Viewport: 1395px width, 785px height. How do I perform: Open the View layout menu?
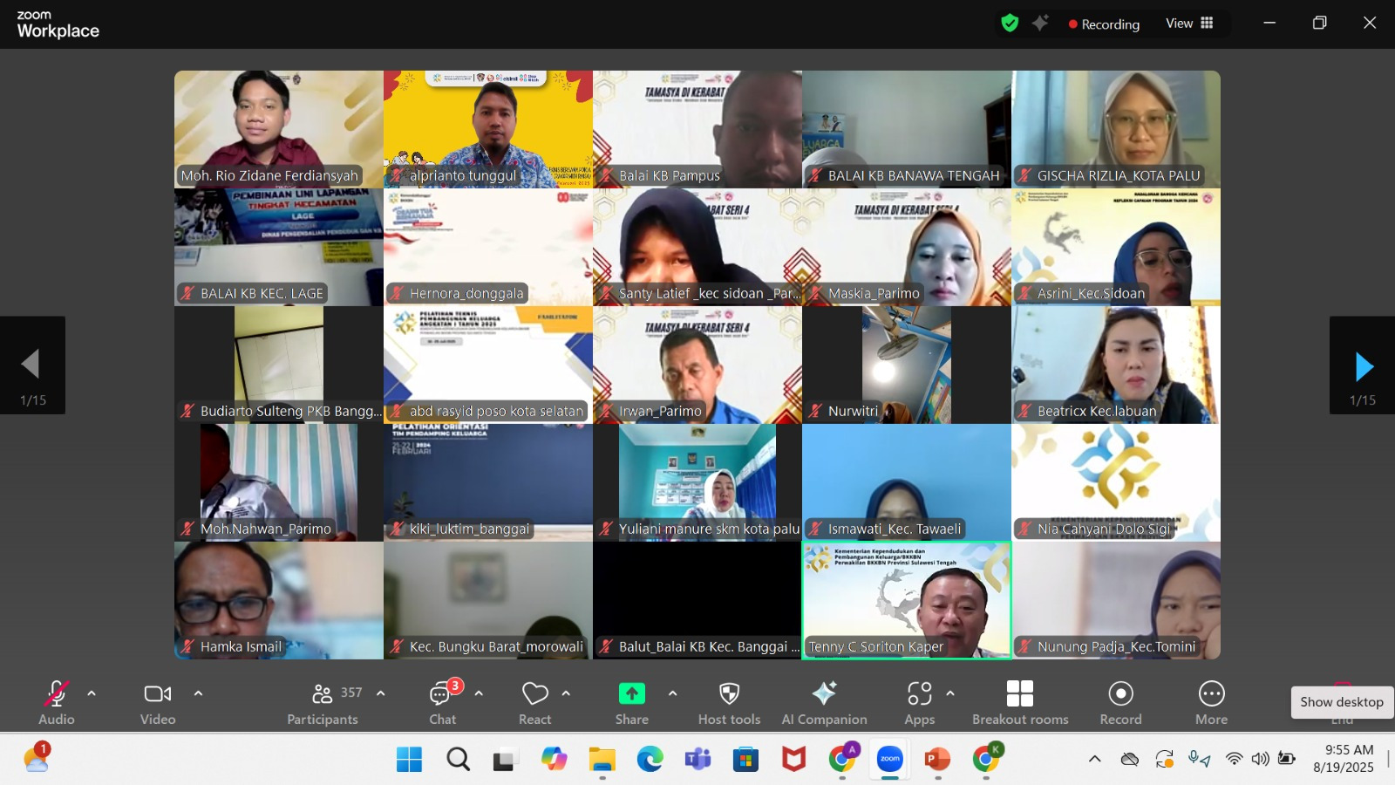point(1189,24)
